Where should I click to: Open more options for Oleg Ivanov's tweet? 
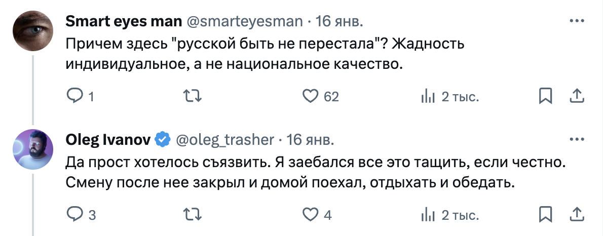577,139
